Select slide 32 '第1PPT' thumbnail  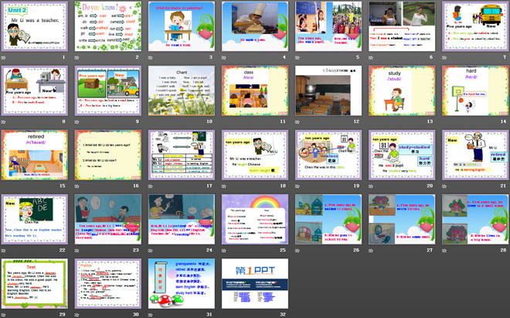coord(255,283)
